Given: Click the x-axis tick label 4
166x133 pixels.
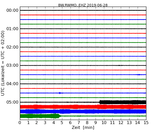Looking at the screenshot, I should 54,123.
